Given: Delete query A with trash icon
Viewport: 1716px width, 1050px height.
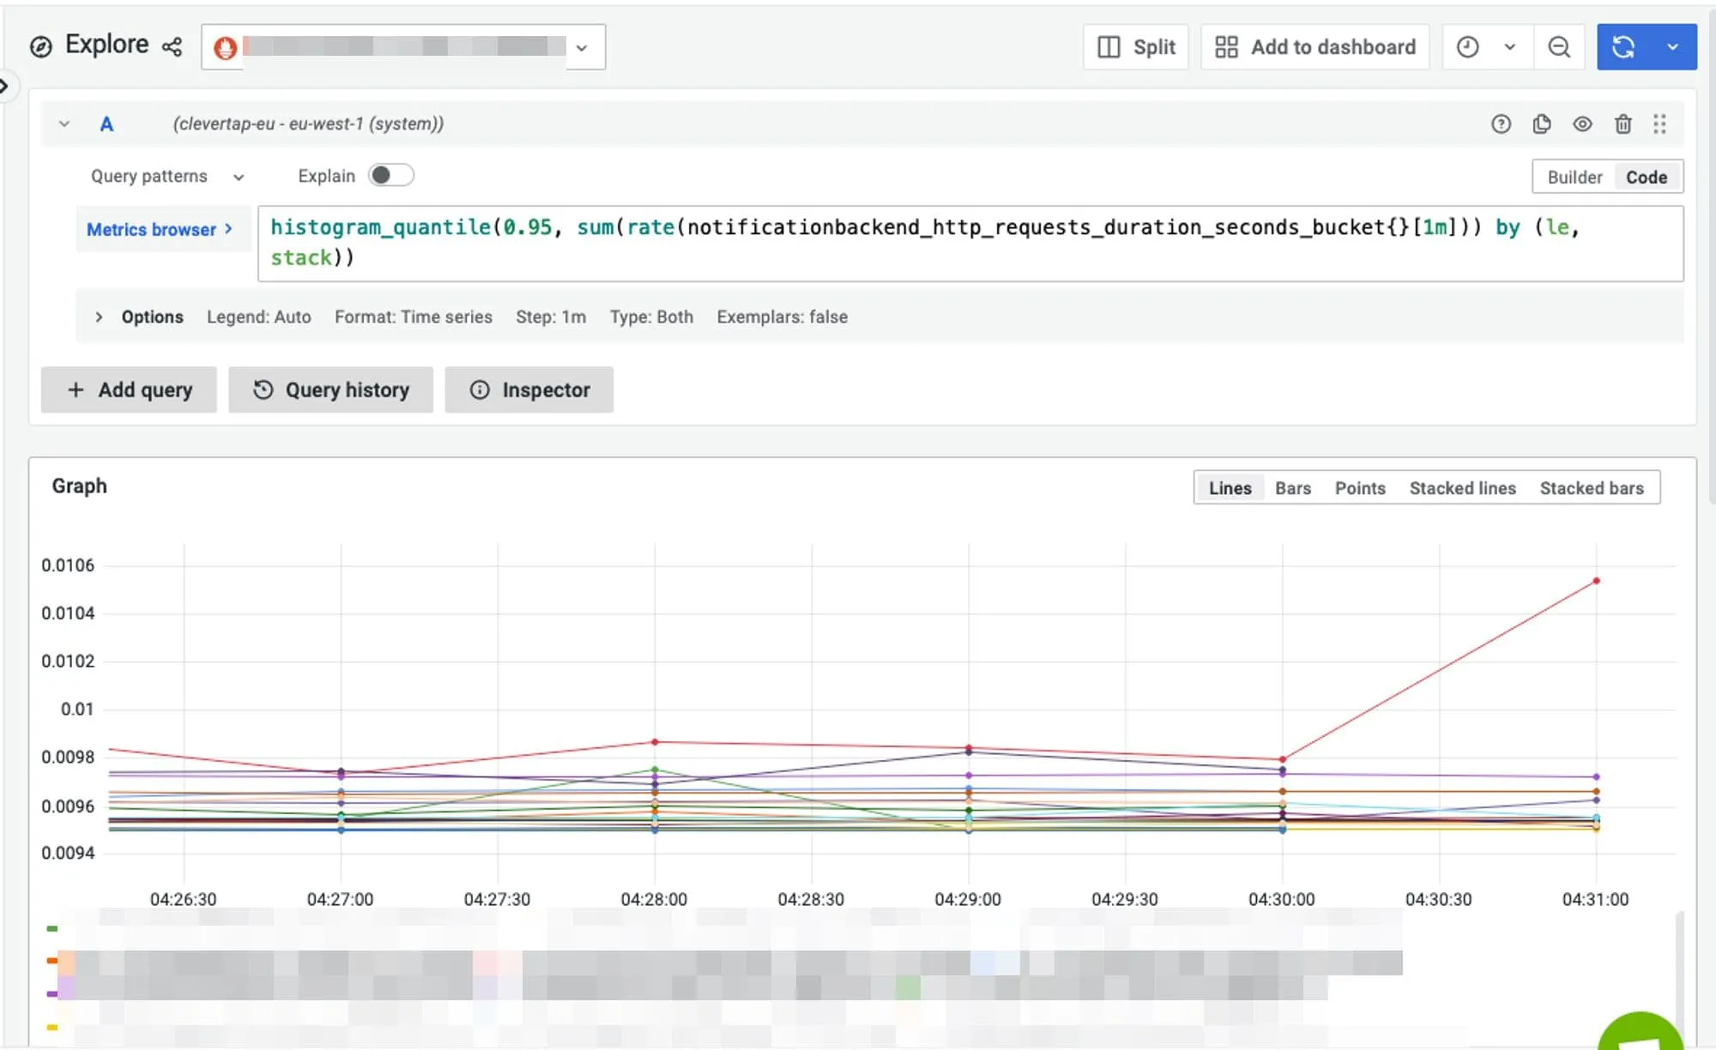Looking at the screenshot, I should pyautogui.click(x=1622, y=124).
